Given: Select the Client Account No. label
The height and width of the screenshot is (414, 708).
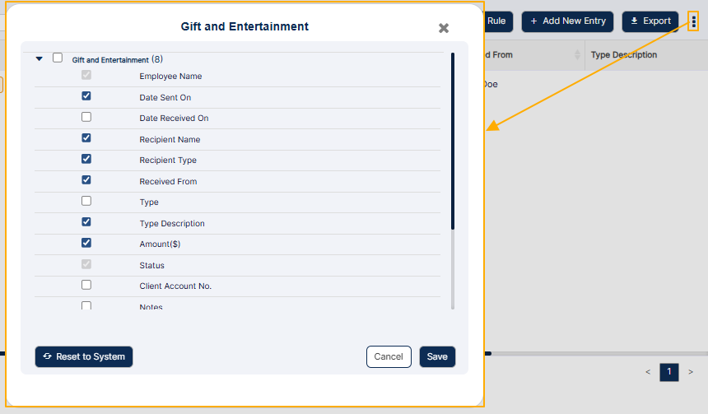Looking at the screenshot, I should click(175, 286).
